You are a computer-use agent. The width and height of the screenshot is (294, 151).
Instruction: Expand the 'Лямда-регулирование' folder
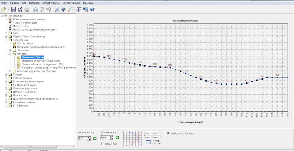(x=6, y=88)
